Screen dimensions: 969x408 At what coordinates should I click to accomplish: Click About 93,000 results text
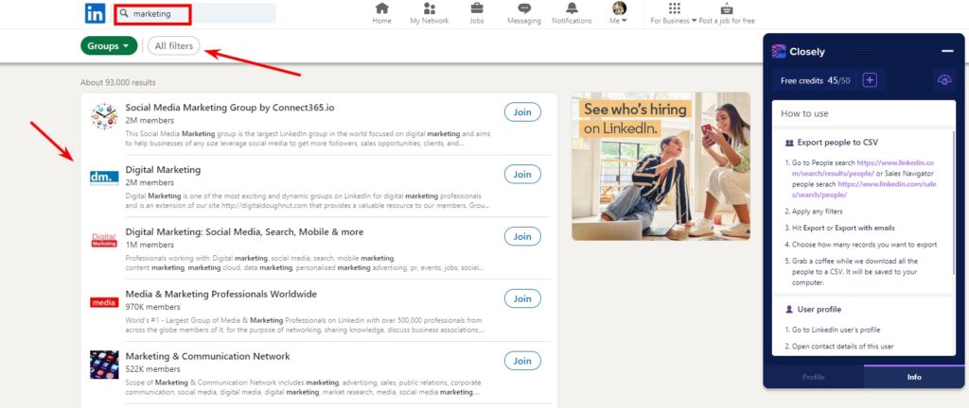pyautogui.click(x=118, y=82)
